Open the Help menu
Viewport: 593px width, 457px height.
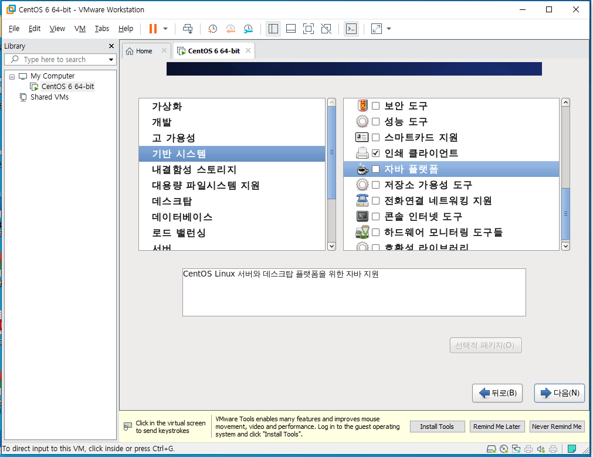tap(126, 29)
